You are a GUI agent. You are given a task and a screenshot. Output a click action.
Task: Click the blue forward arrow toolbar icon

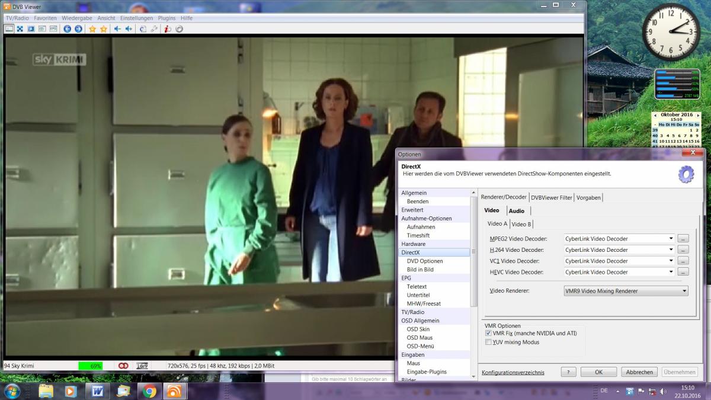tap(78, 28)
